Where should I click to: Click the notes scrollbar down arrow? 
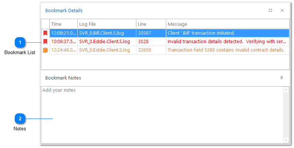pos(286,140)
